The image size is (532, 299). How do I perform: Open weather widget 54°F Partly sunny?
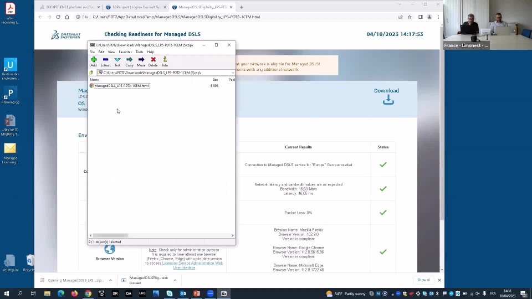(346, 293)
